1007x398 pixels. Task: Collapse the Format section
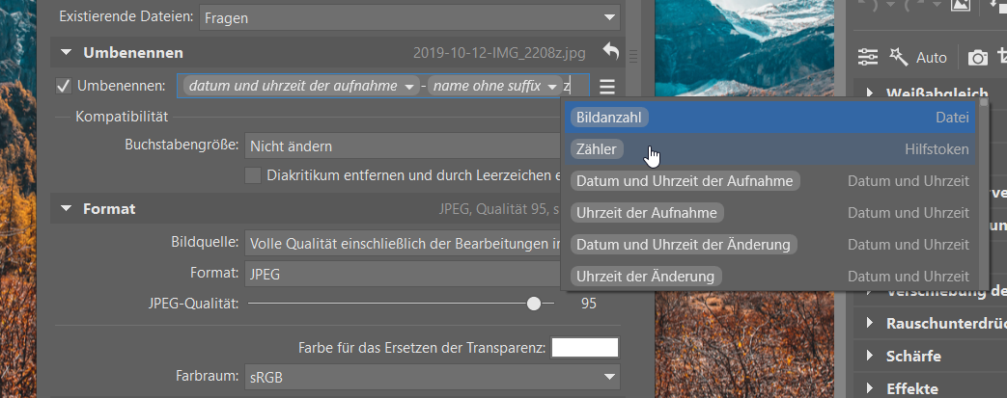point(65,208)
